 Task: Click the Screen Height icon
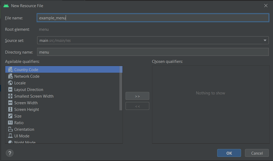[x=10, y=109]
